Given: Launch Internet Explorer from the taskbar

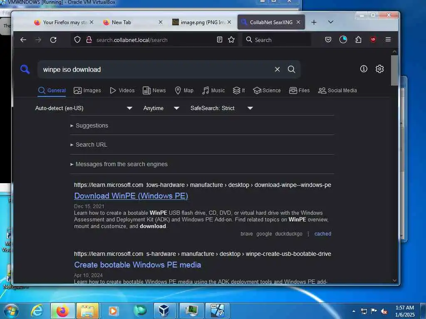Looking at the screenshot, I should pos(37,311).
